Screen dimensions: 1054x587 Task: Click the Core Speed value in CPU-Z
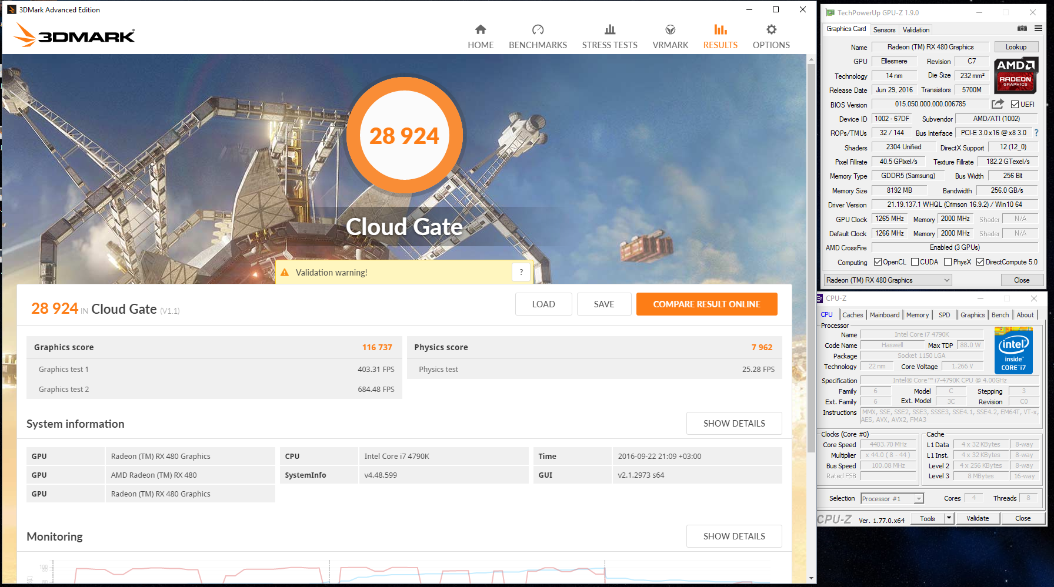coord(888,445)
